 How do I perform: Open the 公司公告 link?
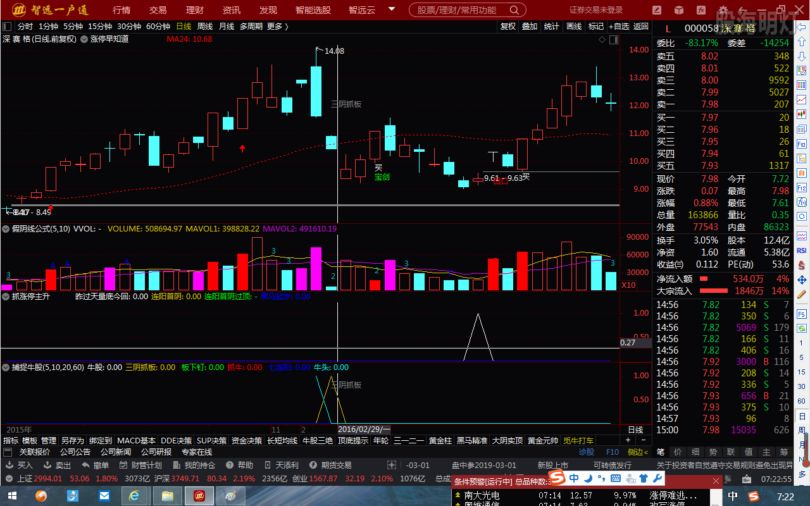[75, 452]
